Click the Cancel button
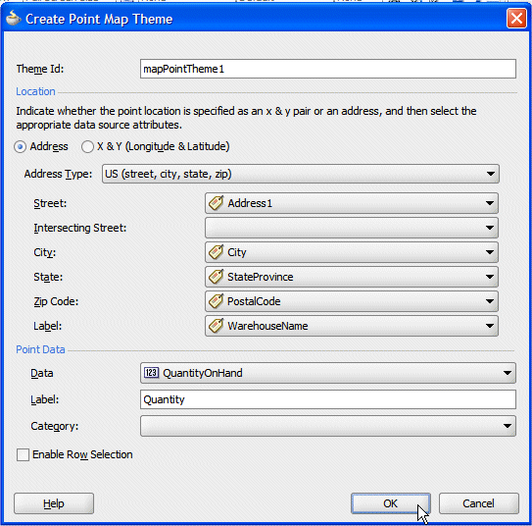This screenshot has width=532, height=526. point(479,503)
